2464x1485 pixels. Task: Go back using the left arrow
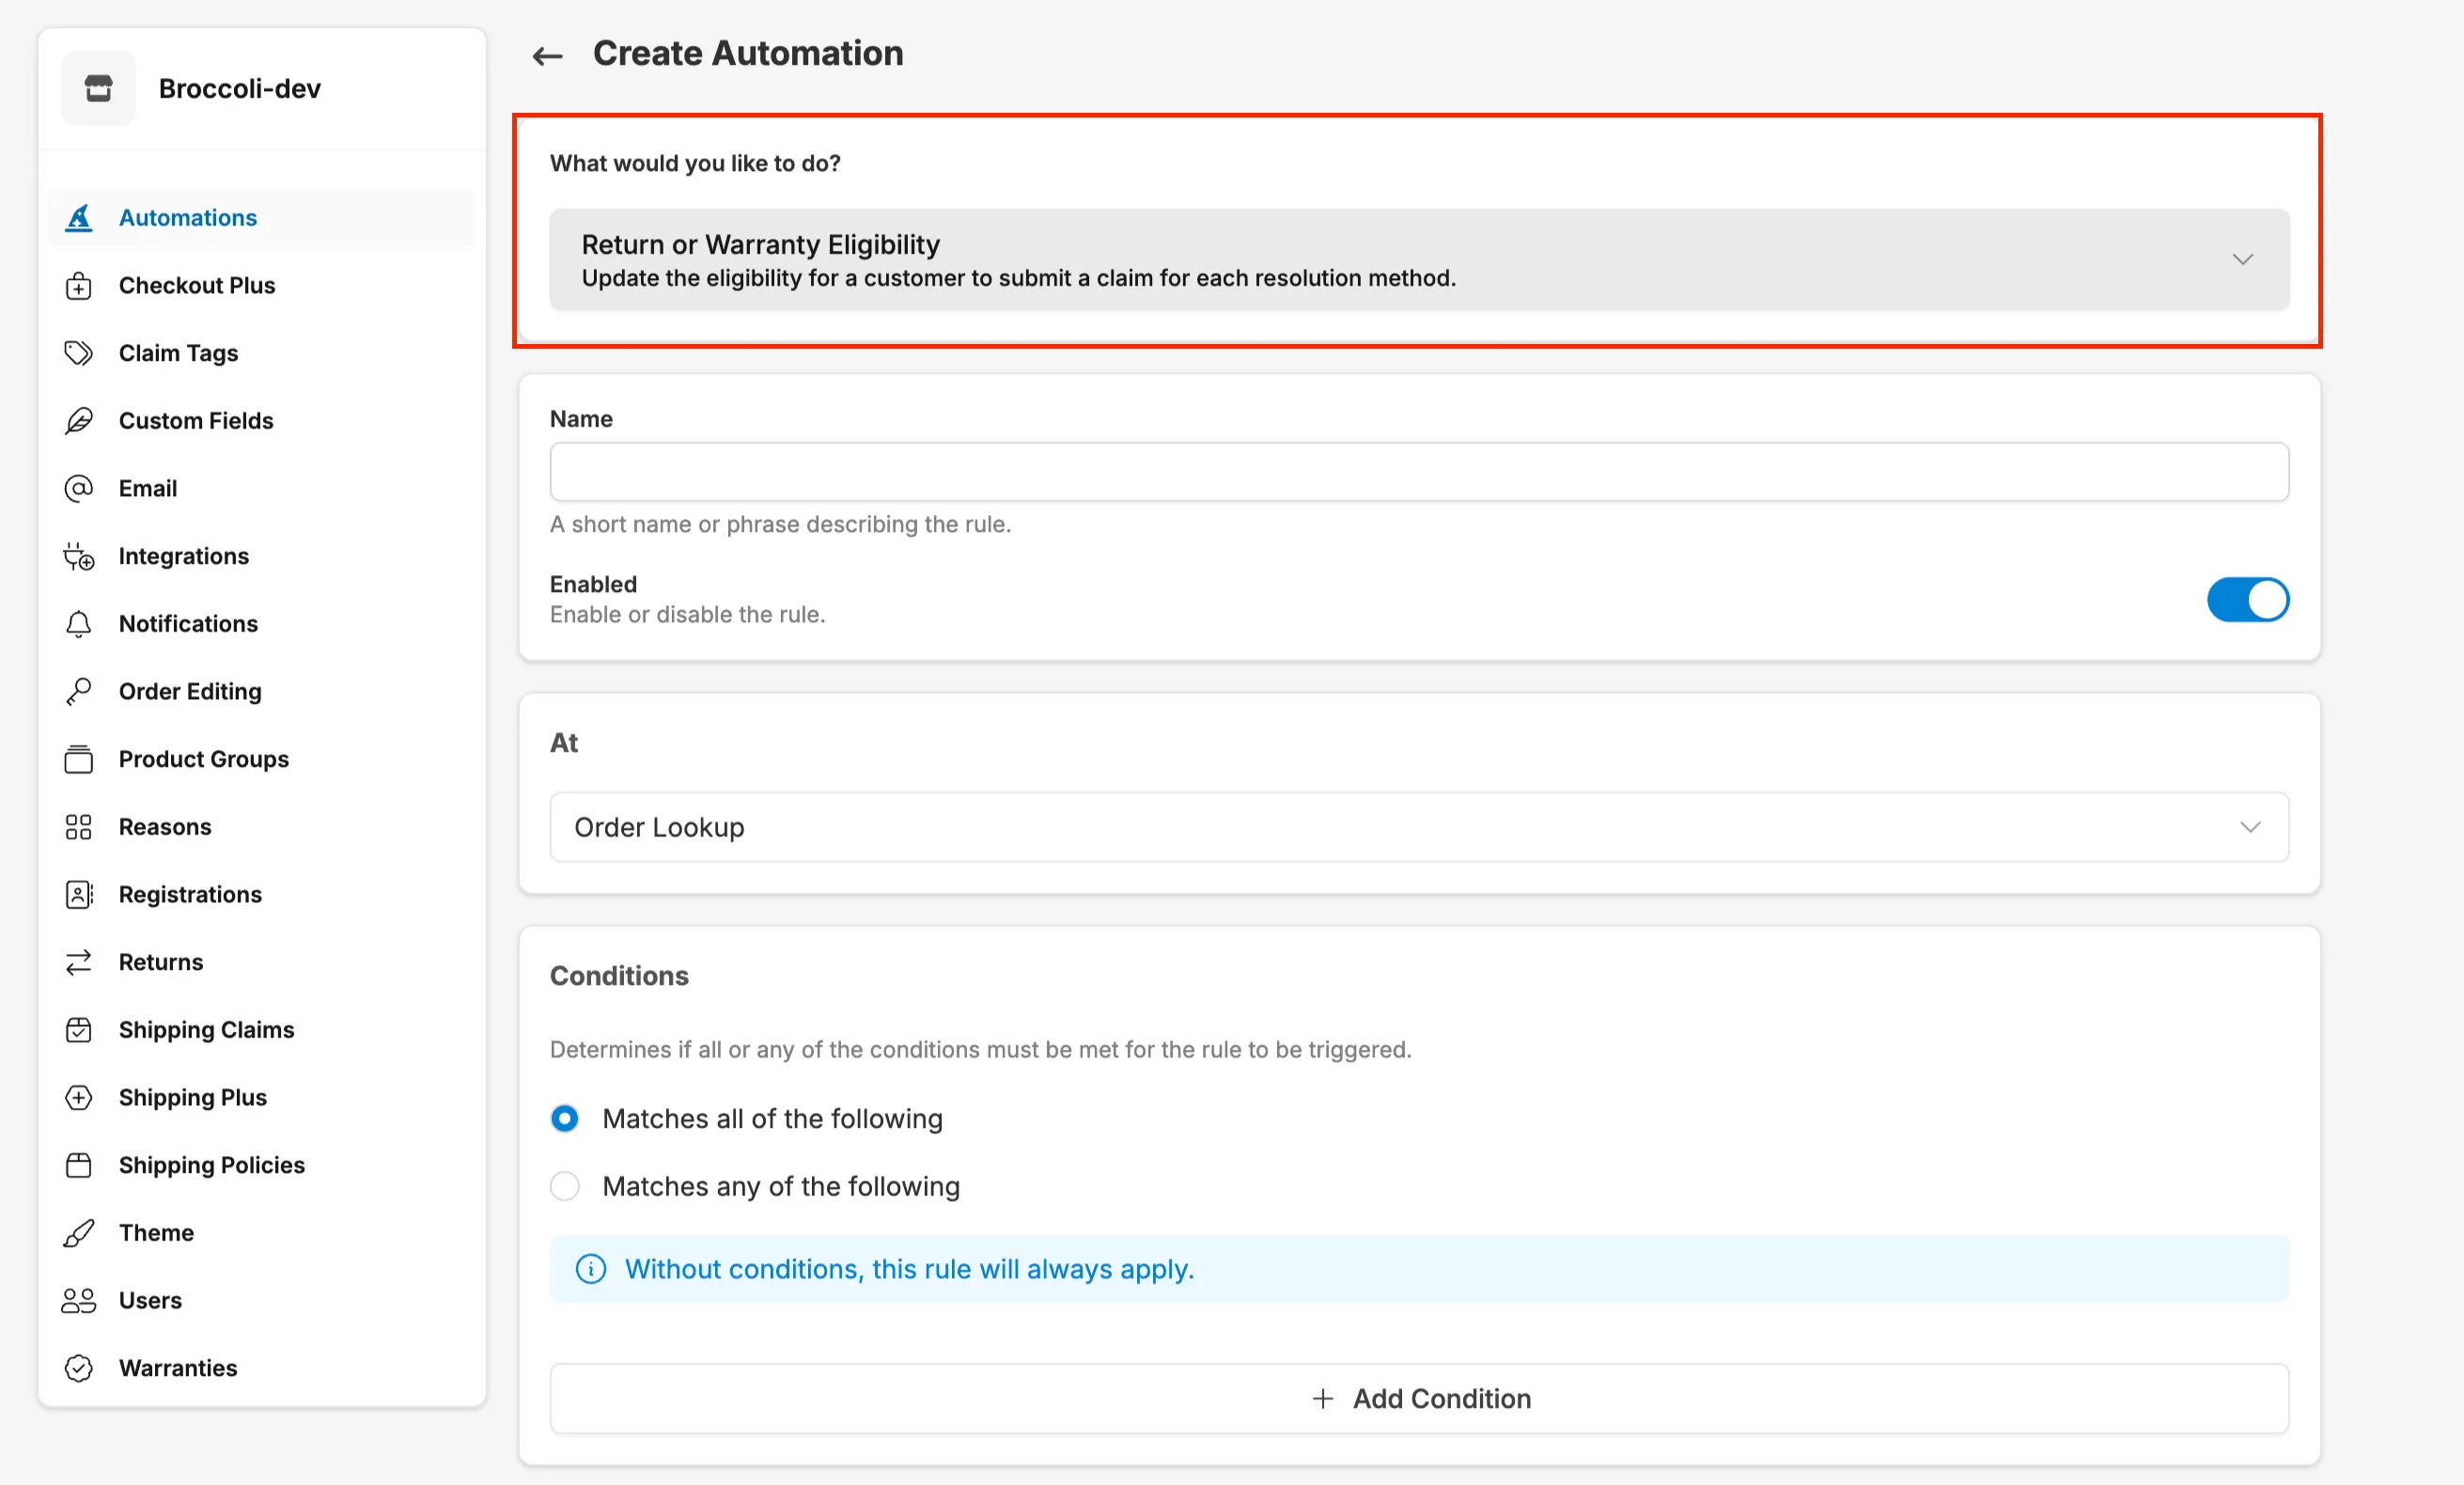coord(546,55)
